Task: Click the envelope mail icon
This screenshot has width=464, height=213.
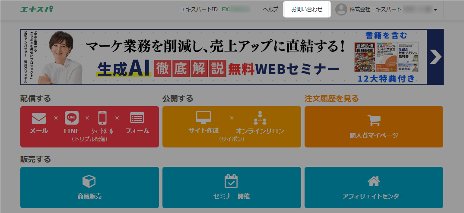Action: pos(39,118)
